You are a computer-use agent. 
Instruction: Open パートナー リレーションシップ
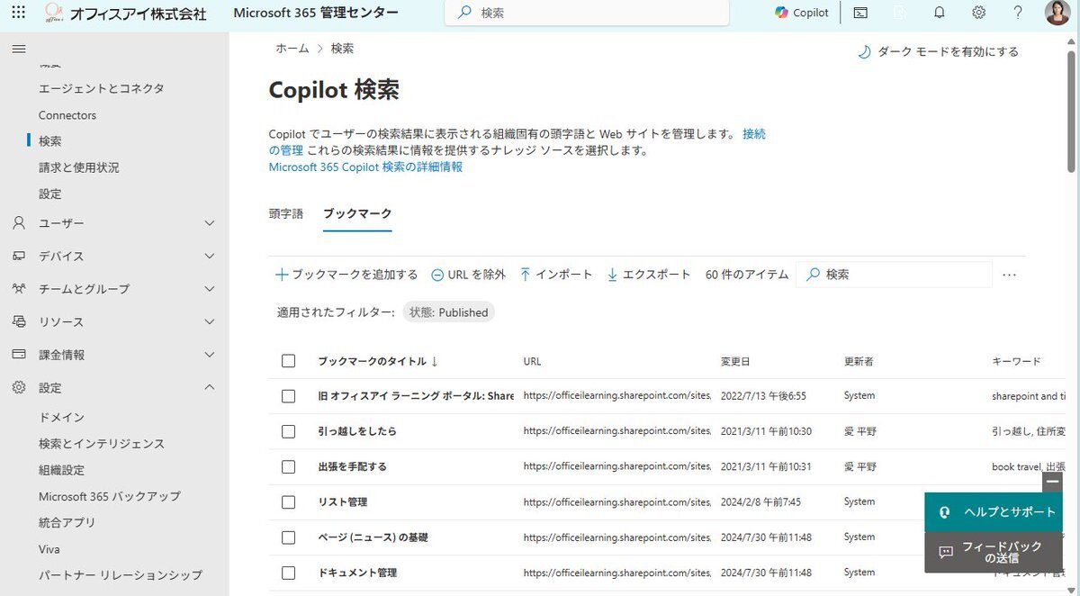[121, 574]
